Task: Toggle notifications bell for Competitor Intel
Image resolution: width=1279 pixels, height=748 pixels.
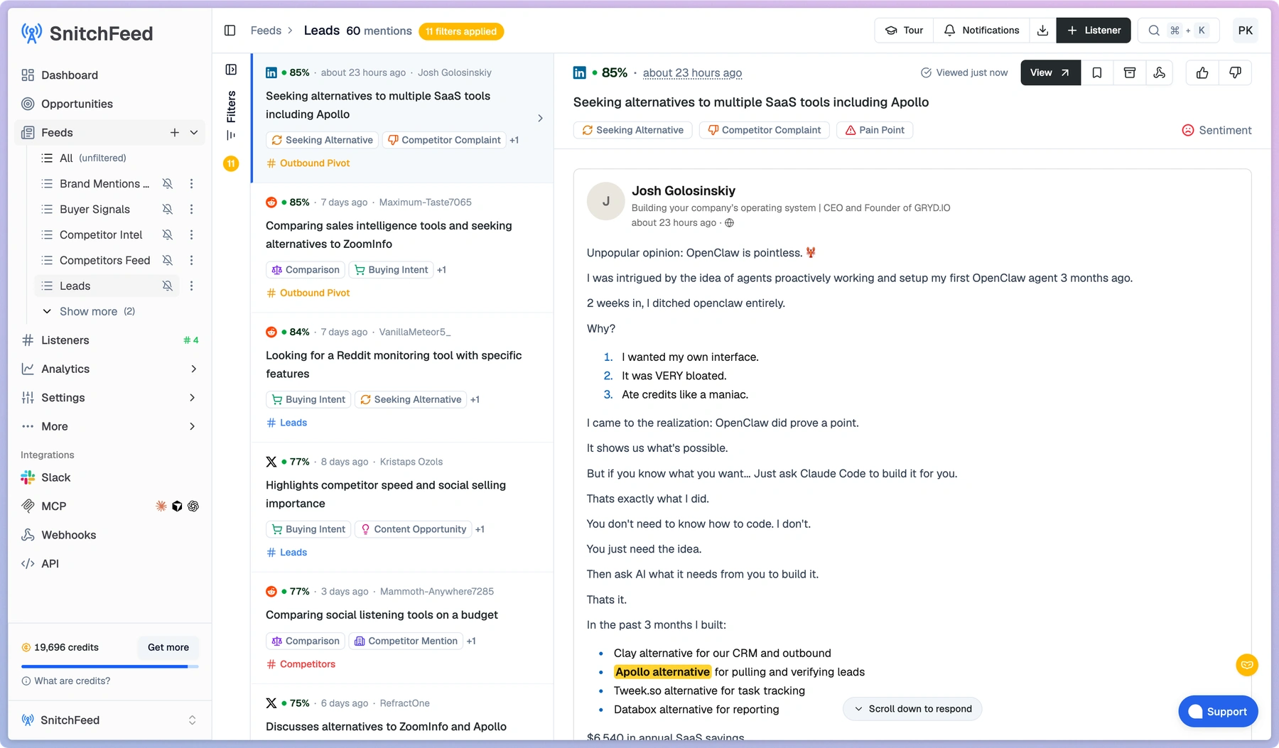Action: (x=168, y=235)
